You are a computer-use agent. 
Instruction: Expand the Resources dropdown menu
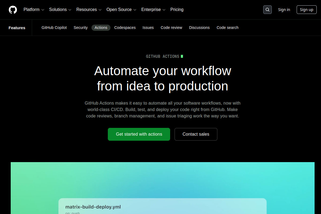[x=89, y=10]
